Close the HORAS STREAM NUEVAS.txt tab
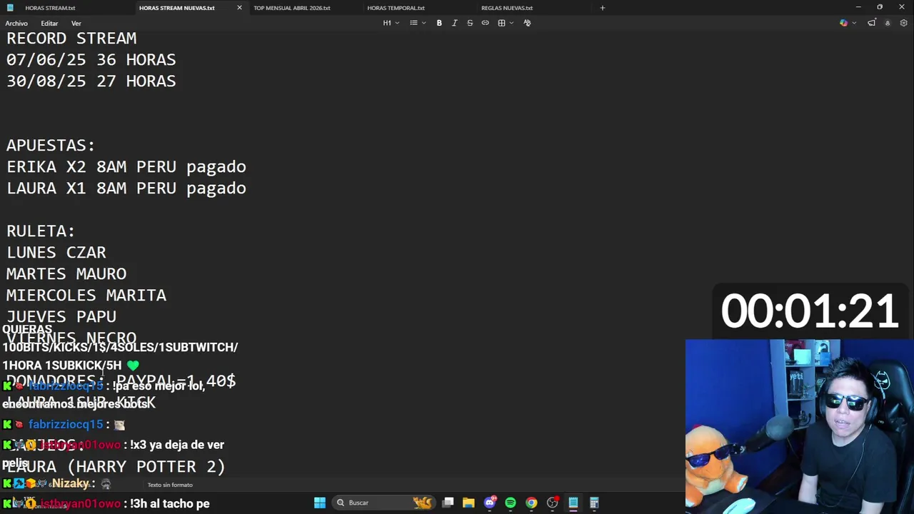The width and height of the screenshot is (914, 514). pos(239,8)
